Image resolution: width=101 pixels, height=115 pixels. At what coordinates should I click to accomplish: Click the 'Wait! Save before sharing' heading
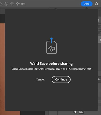pyautogui.click(x=52, y=64)
